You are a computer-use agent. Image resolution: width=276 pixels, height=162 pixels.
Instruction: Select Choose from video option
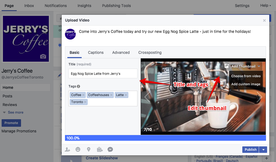pos(246,76)
